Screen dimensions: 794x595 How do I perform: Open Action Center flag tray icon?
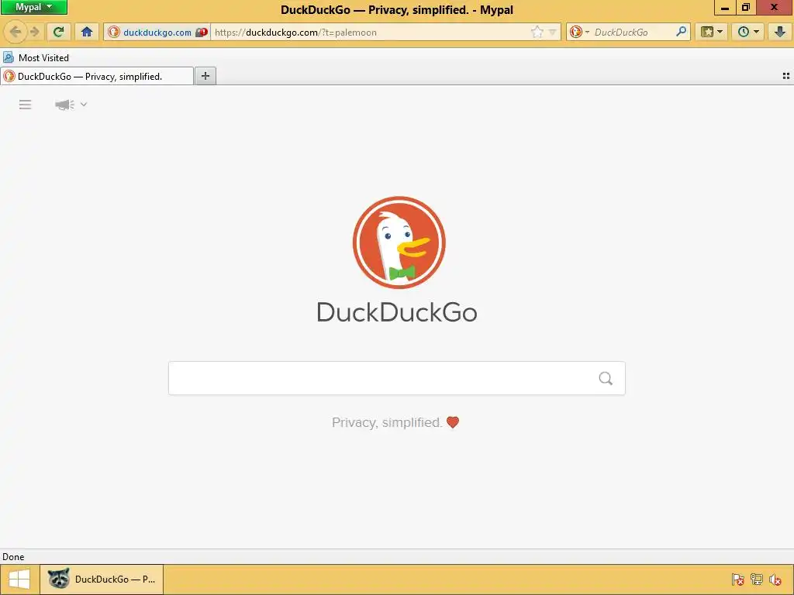coord(738,580)
